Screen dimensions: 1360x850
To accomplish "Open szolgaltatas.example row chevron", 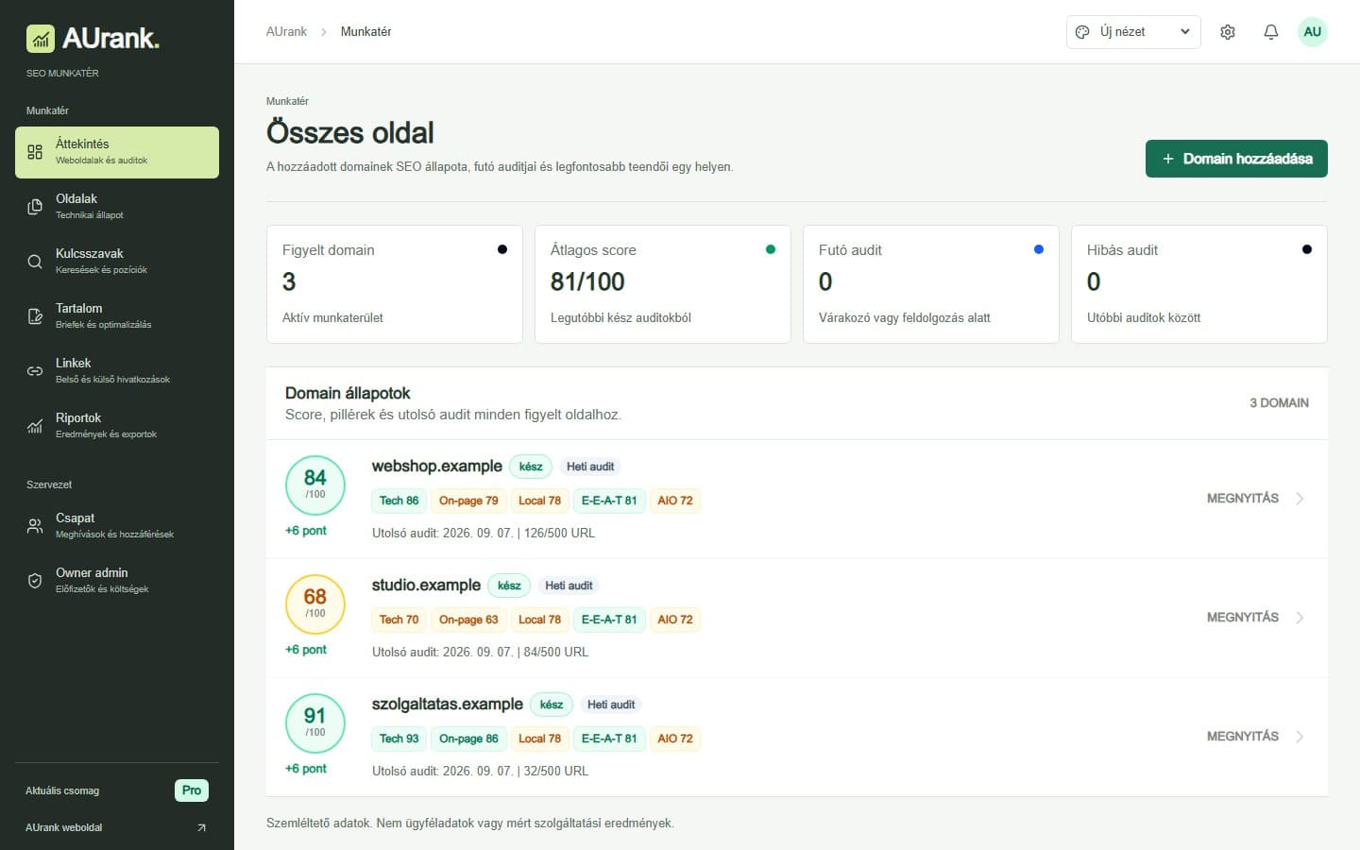I will [1300, 737].
